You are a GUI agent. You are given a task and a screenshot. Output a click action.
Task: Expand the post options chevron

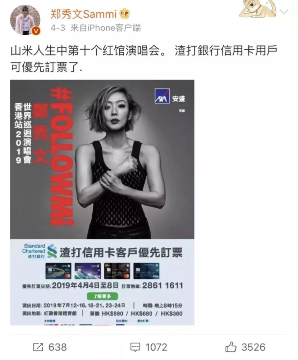click(x=284, y=12)
